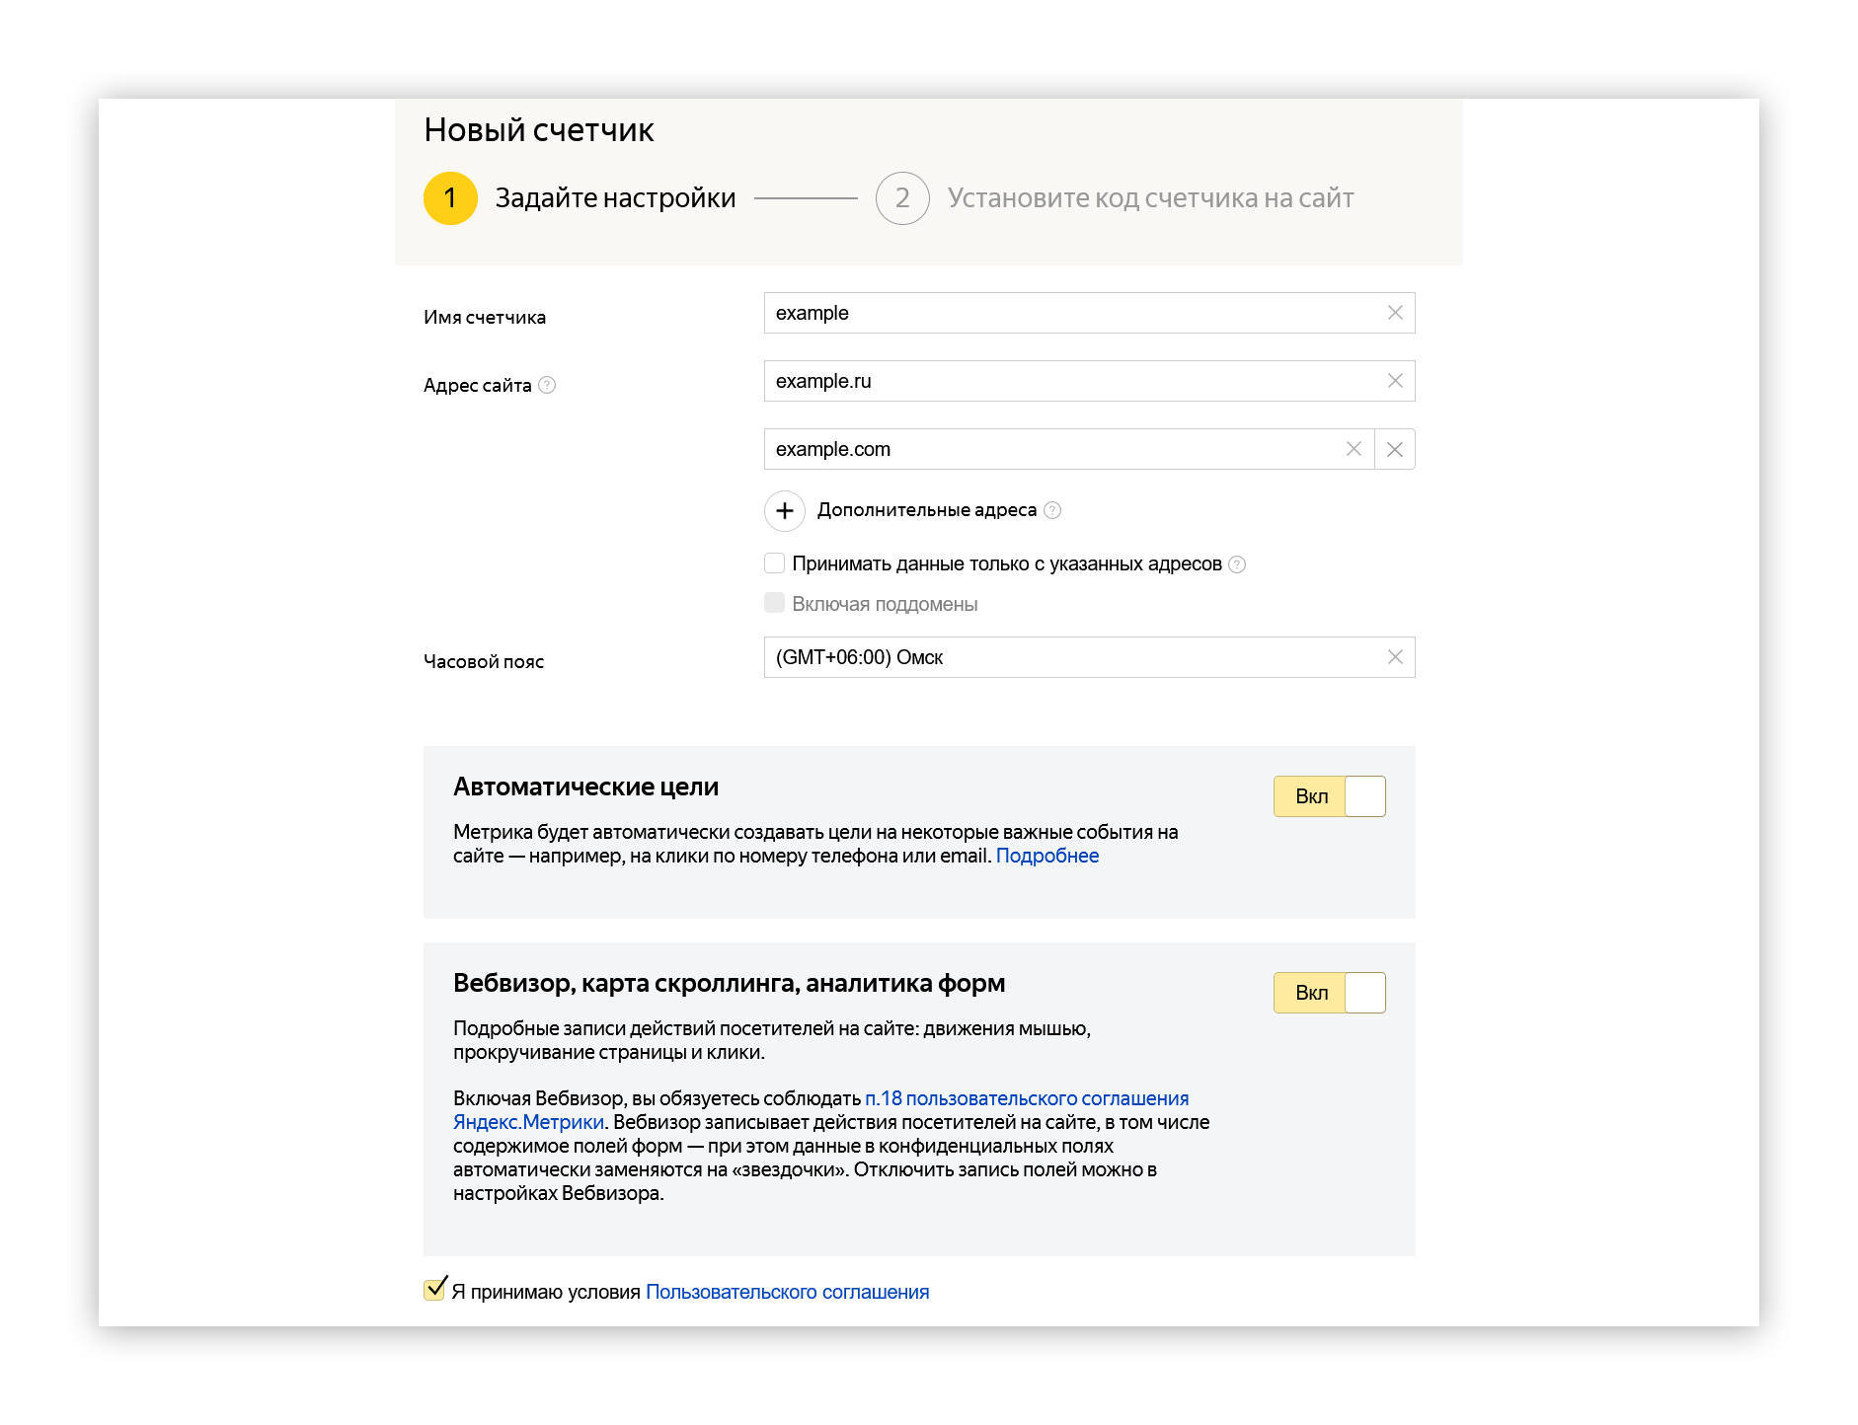Toggle automatic goals switch

click(1329, 796)
